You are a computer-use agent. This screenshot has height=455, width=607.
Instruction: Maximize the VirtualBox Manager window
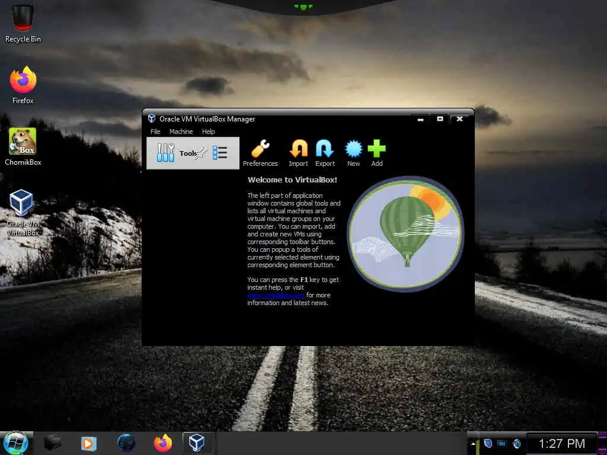pyautogui.click(x=440, y=119)
